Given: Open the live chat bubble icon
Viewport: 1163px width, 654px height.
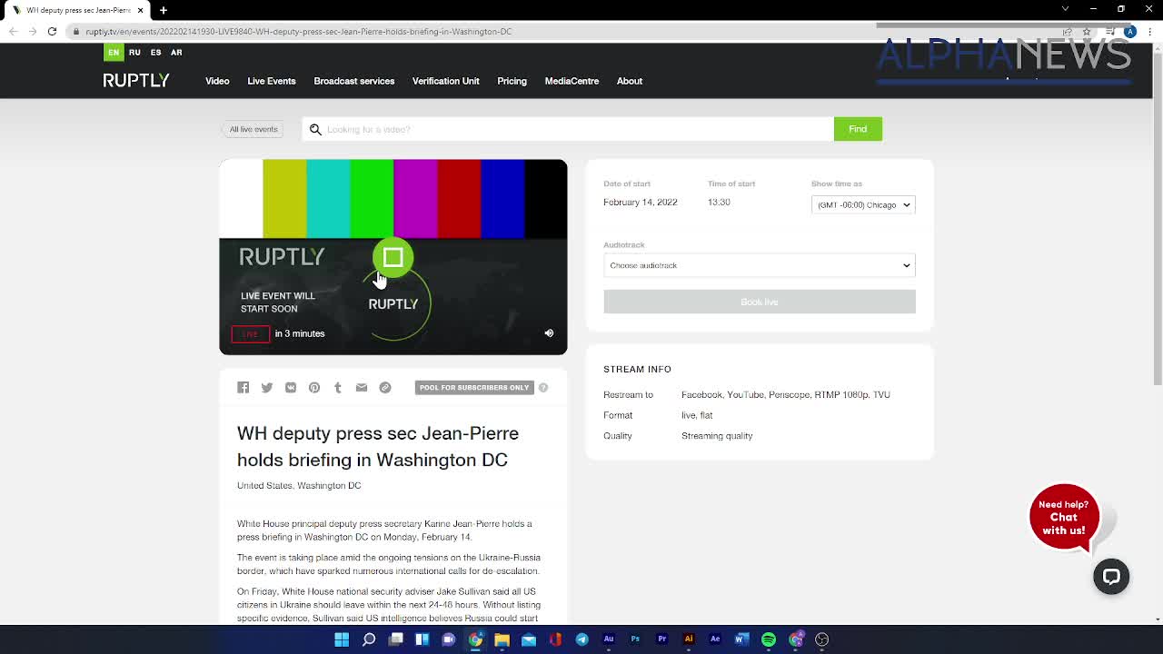Looking at the screenshot, I should pos(1111,576).
